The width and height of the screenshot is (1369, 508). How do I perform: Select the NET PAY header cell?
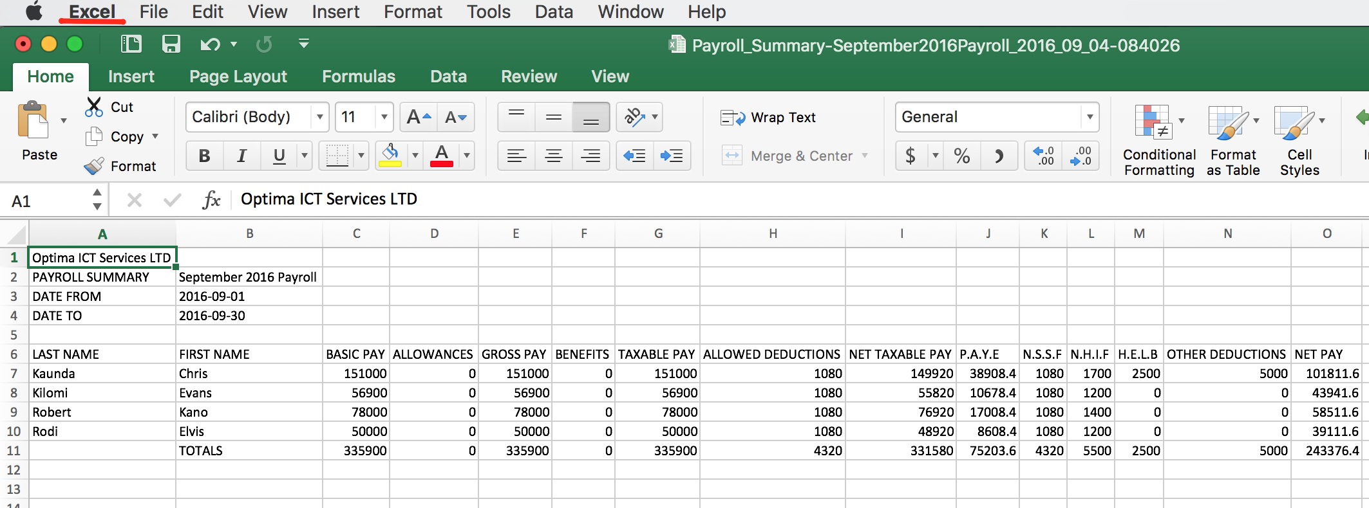pyautogui.click(x=1325, y=354)
